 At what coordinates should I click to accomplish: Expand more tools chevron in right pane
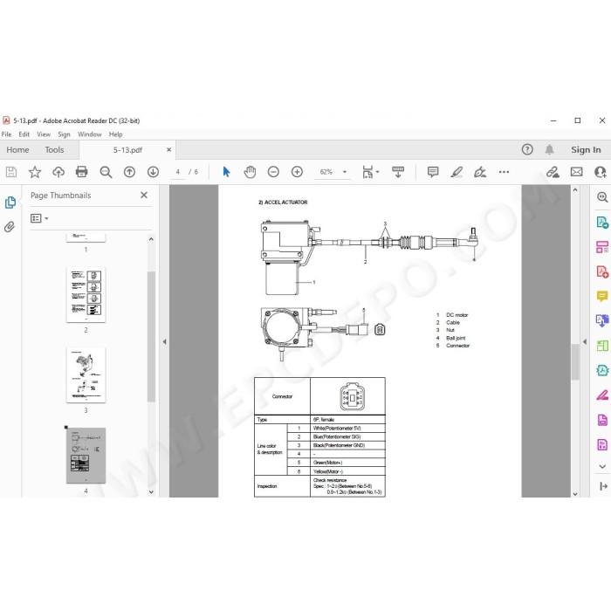click(x=602, y=466)
